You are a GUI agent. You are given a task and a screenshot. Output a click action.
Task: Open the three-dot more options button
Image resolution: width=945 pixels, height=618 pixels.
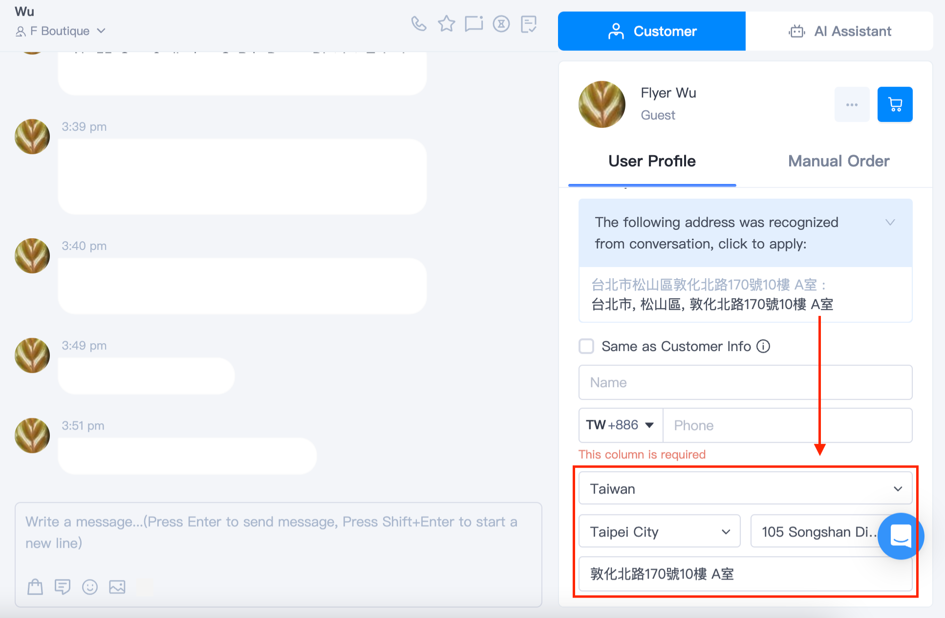pos(852,104)
